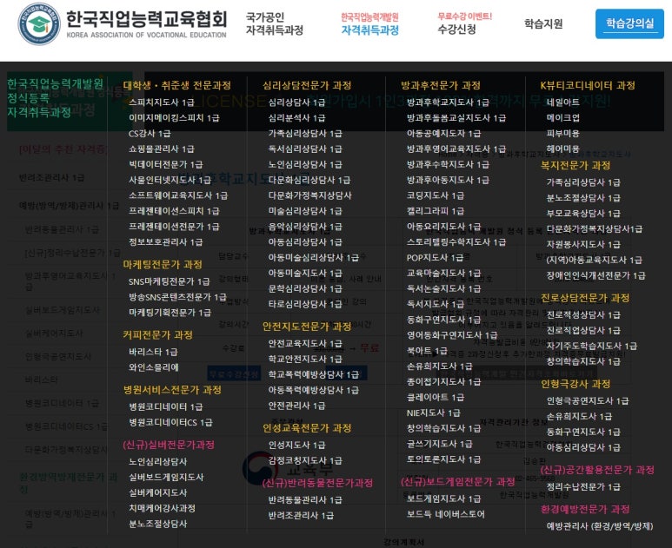Select 반려조관리사 1급 under 반려동물전문가과정

[x=301, y=515]
